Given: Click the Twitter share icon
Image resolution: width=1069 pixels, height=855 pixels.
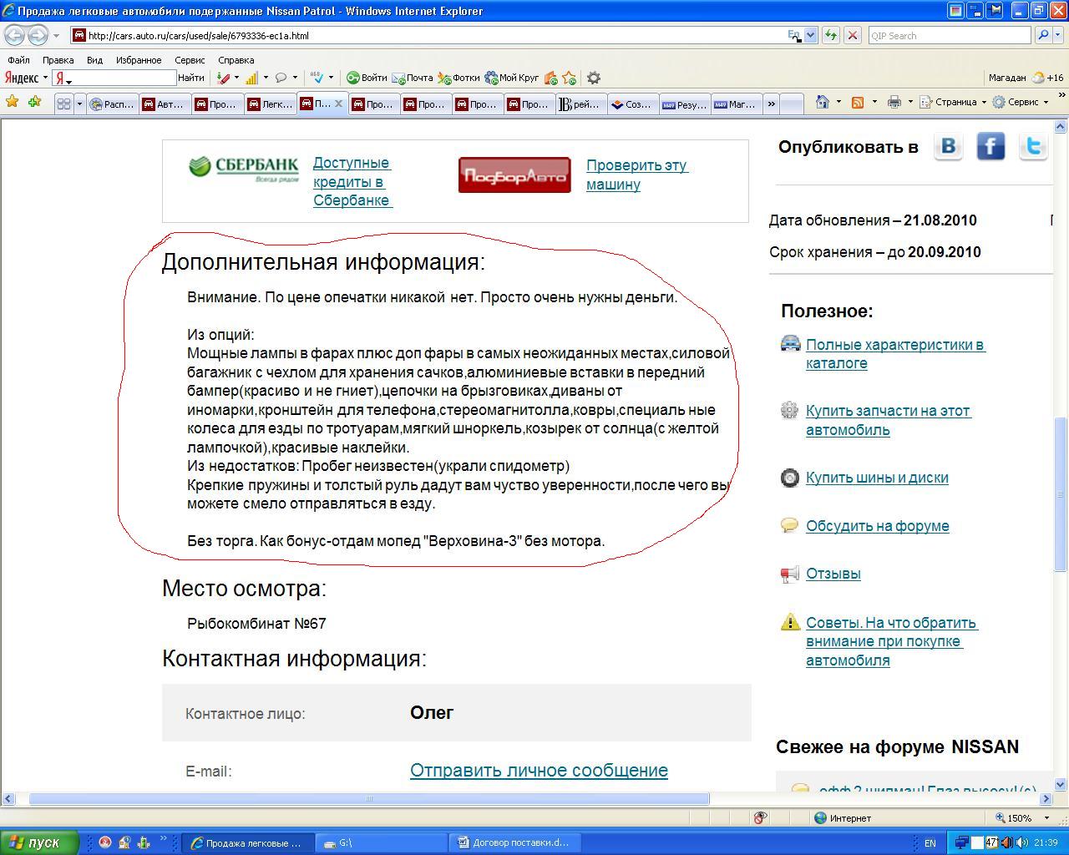Looking at the screenshot, I should [1033, 147].
